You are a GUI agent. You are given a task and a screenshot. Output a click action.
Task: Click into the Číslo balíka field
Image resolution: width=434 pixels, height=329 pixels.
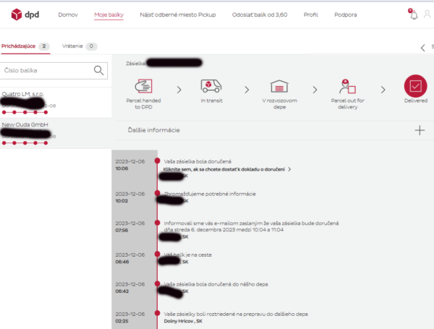pyautogui.click(x=47, y=70)
